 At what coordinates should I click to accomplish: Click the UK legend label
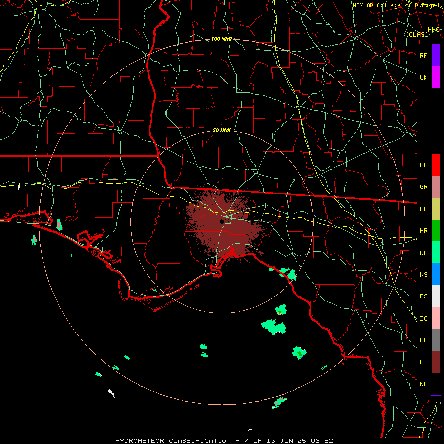pos(423,77)
